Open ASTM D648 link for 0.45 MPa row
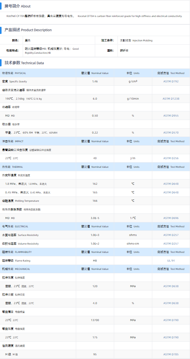190x359 pixels. click(x=171, y=192)
